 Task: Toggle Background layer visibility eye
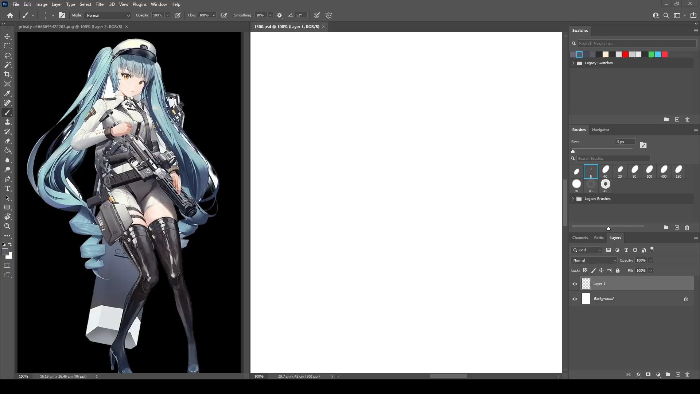tap(575, 299)
